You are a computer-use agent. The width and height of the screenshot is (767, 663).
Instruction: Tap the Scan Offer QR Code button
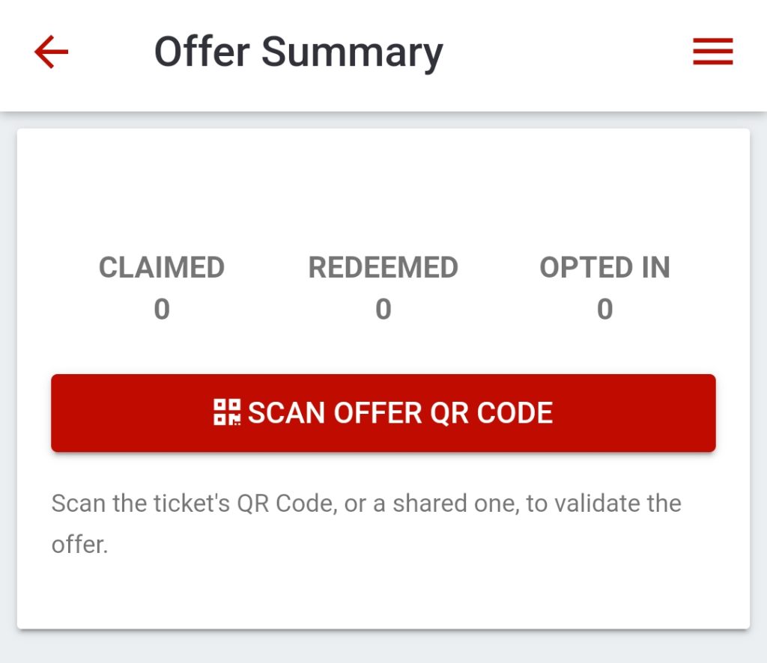pos(383,413)
